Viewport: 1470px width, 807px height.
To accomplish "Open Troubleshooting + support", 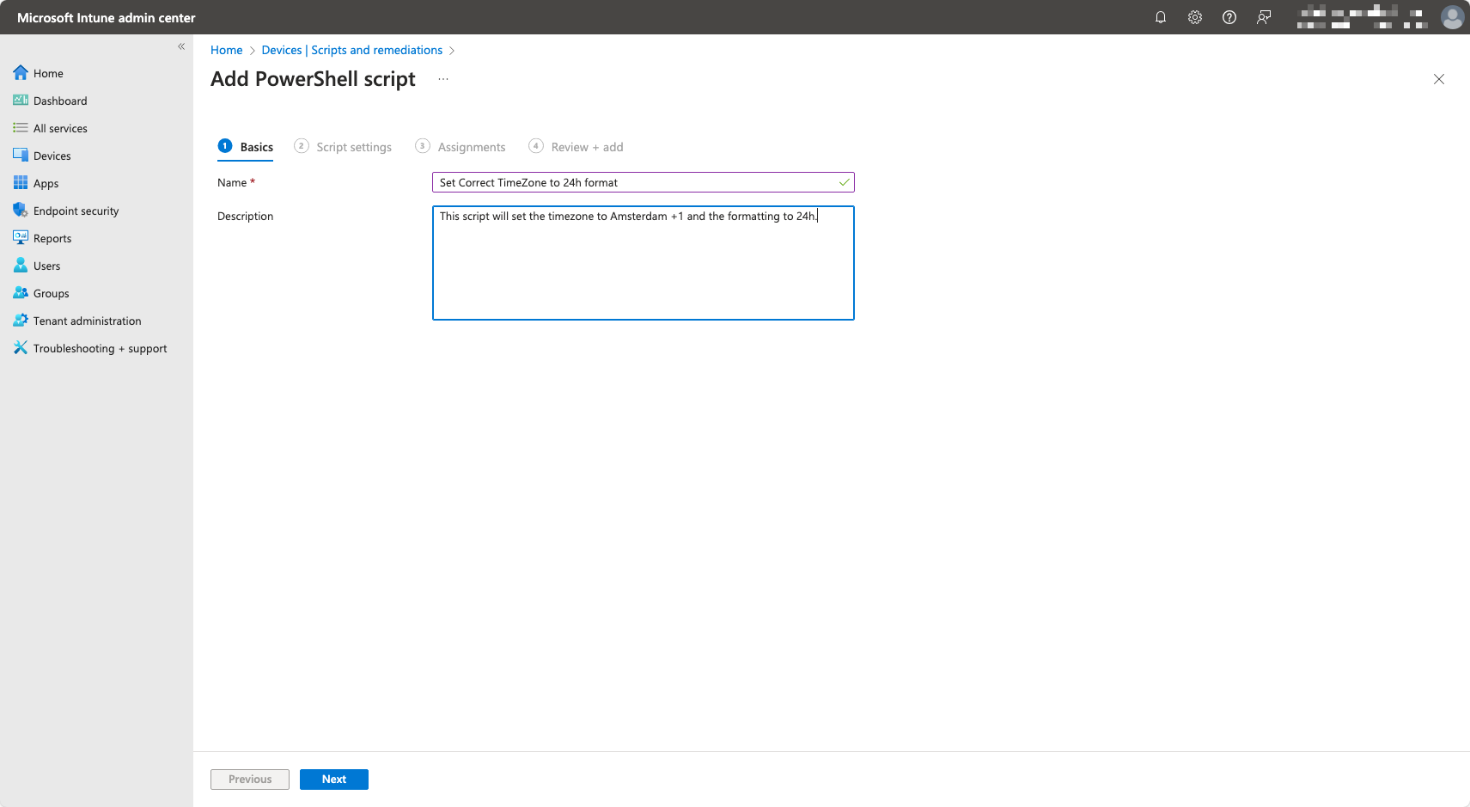I will 100,348.
